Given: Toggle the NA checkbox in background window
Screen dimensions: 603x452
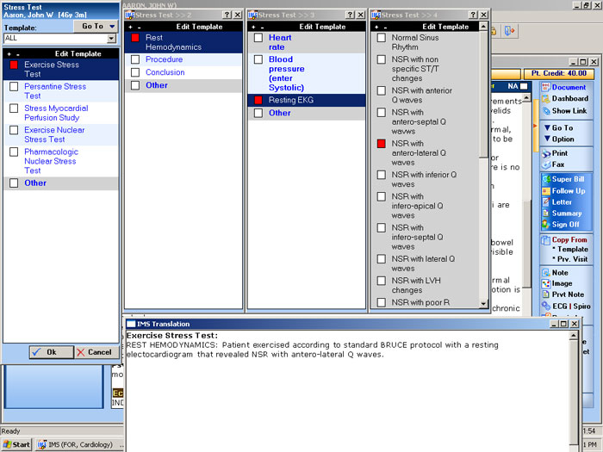Looking at the screenshot, I should pos(524,86).
